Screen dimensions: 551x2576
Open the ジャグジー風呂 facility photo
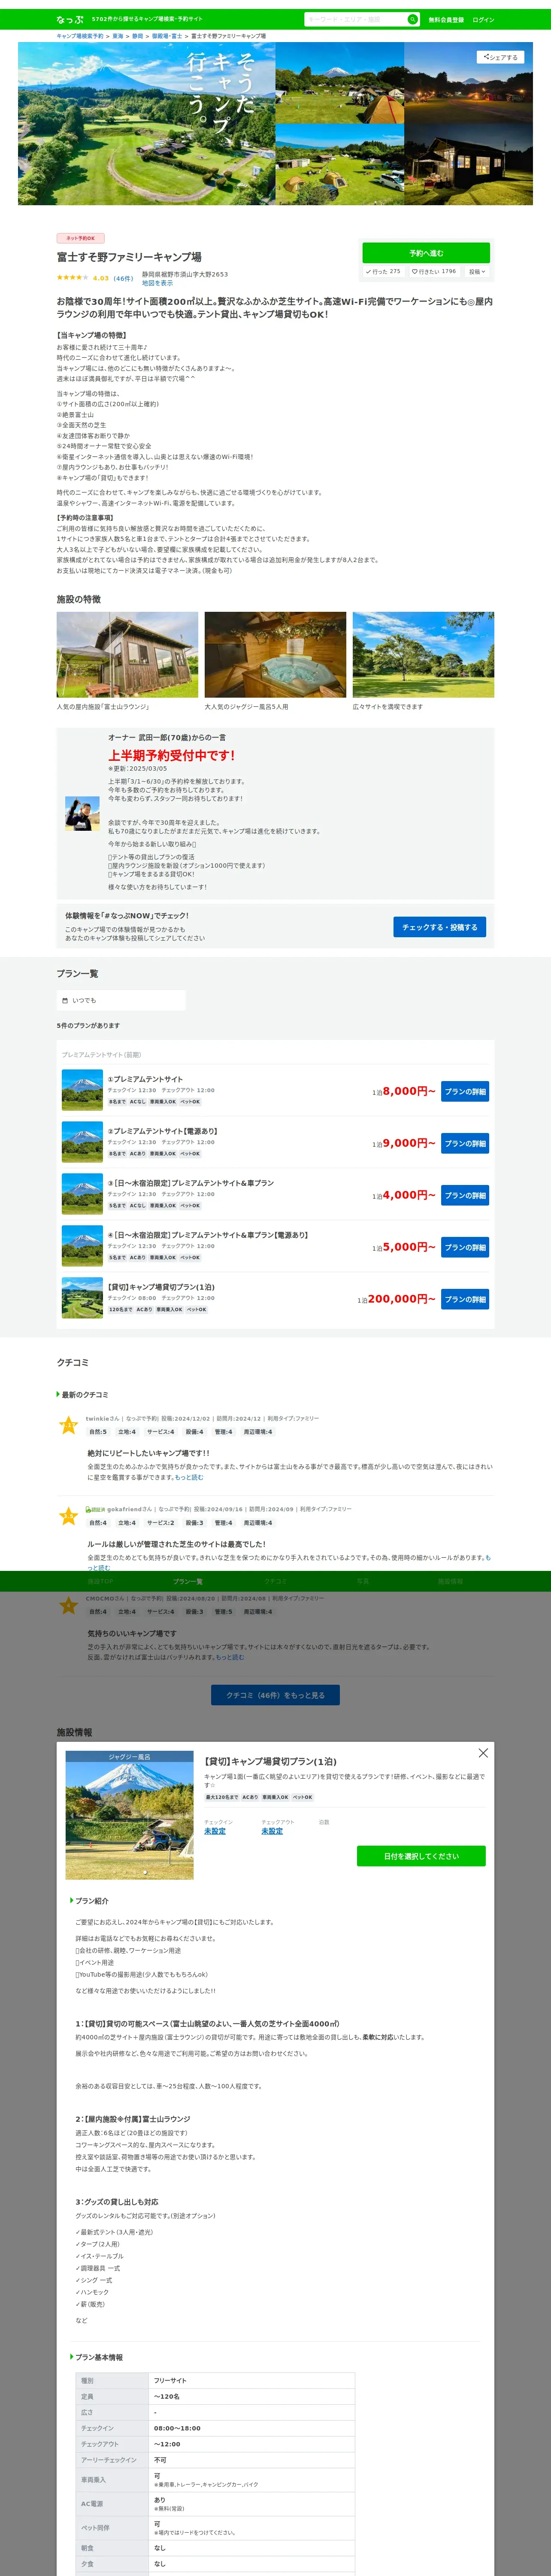(x=275, y=655)
